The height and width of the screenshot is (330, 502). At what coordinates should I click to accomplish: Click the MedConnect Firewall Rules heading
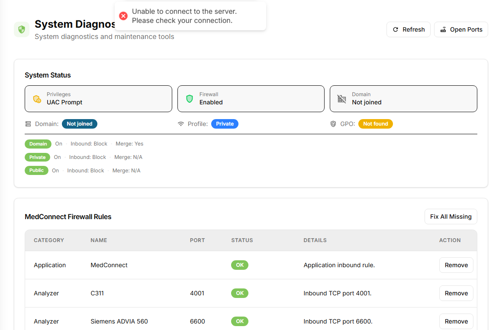[68, 217]
